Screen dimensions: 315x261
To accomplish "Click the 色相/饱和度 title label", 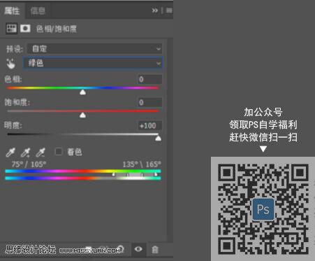I will [x=57, y=29].
